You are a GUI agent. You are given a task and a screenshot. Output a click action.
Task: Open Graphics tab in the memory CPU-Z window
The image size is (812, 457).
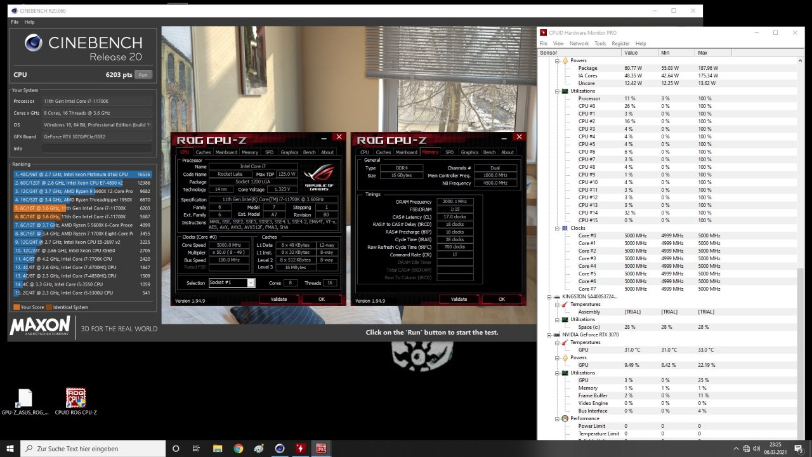tap(469, 152)
